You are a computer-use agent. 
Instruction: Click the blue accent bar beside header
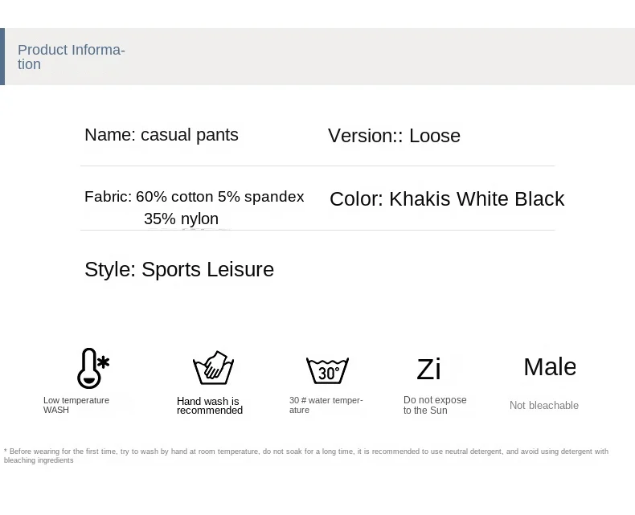(x=2, y=56)
